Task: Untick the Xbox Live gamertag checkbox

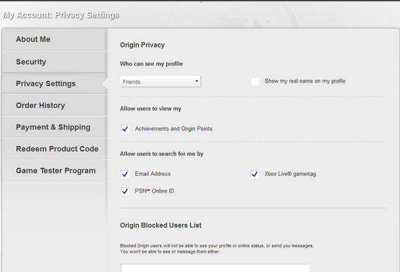Action: tap(254, 174)
